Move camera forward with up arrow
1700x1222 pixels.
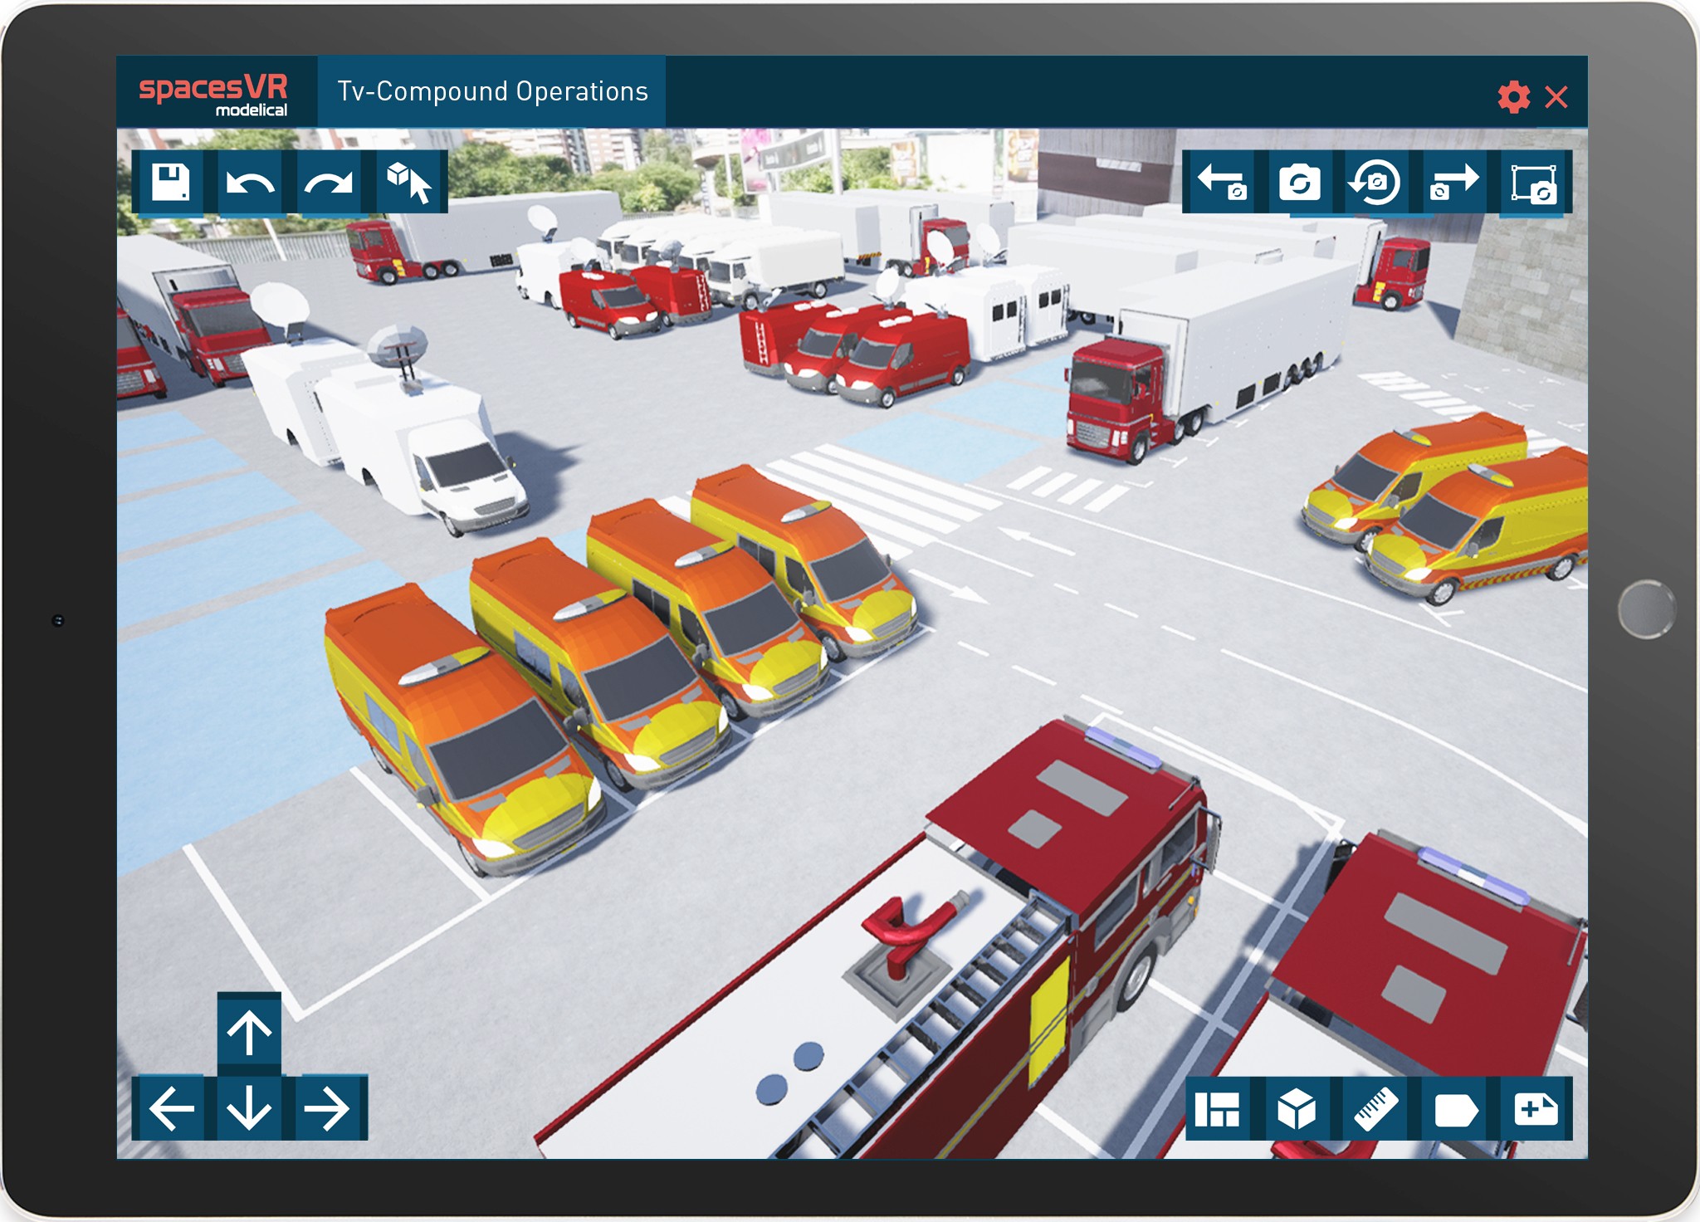(249, 1032)
